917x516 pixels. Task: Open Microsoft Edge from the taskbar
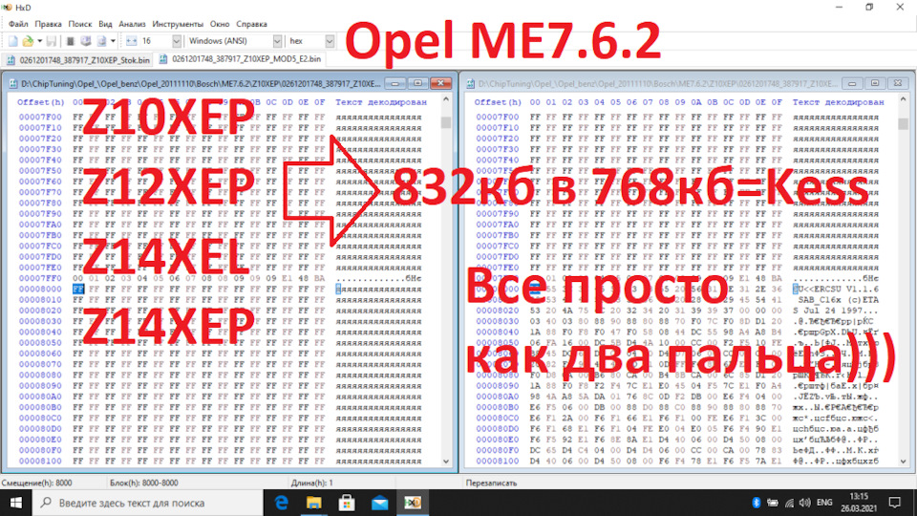coord(281,503)
